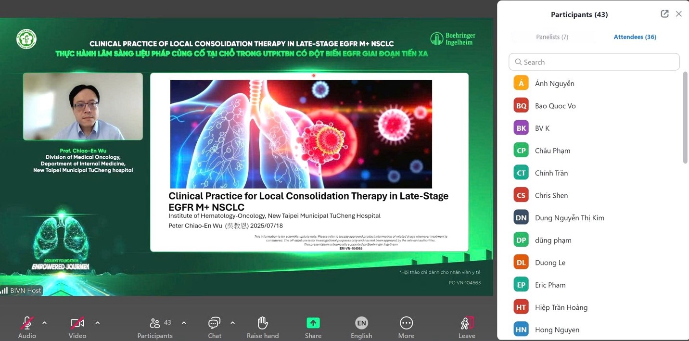This screenshot has height=341, width=689.
Task: Pop out the Participants panel
Action: (x=664, y=14)
